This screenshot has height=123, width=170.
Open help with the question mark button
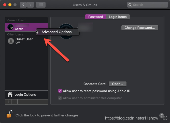pos(162,115)
